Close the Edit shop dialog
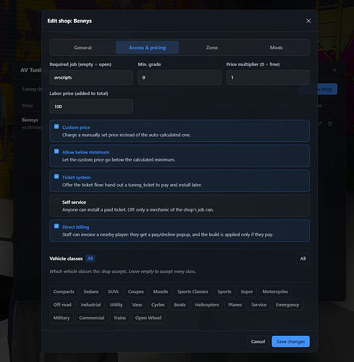Image resolution: width=354 pixels, height=362 pixels. pos(308,21)
